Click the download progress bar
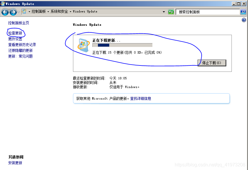The height and width of the screenshot is (170, 248). (x=123, y=45)
